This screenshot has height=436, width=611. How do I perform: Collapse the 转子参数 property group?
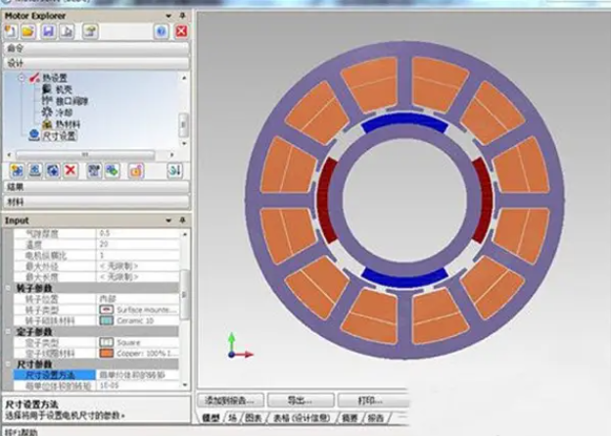[5, 288]
